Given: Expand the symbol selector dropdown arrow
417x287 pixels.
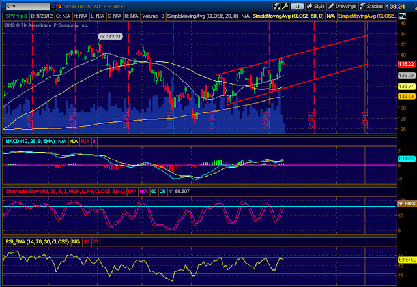Looking at the screenshot, I should coord(53,7).
